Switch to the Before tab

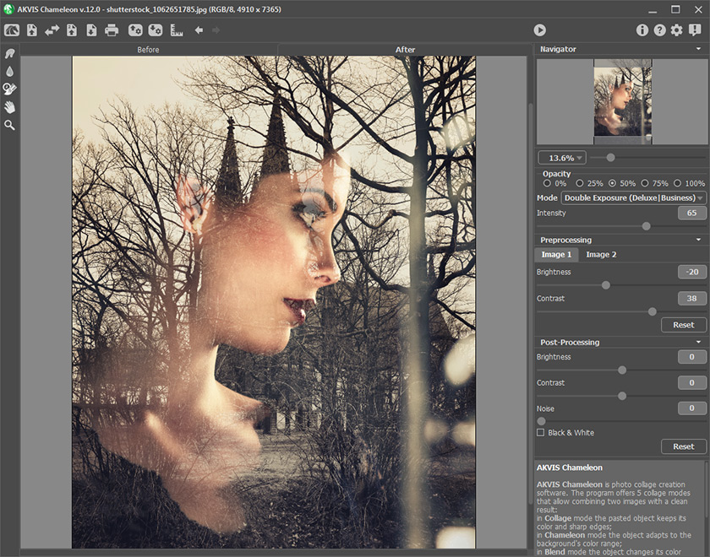pyautogui.click(x=148, y=50)
